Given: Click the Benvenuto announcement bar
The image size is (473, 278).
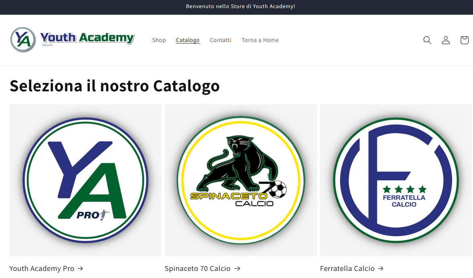Looking at the screenshot, I should coord(236,7).
